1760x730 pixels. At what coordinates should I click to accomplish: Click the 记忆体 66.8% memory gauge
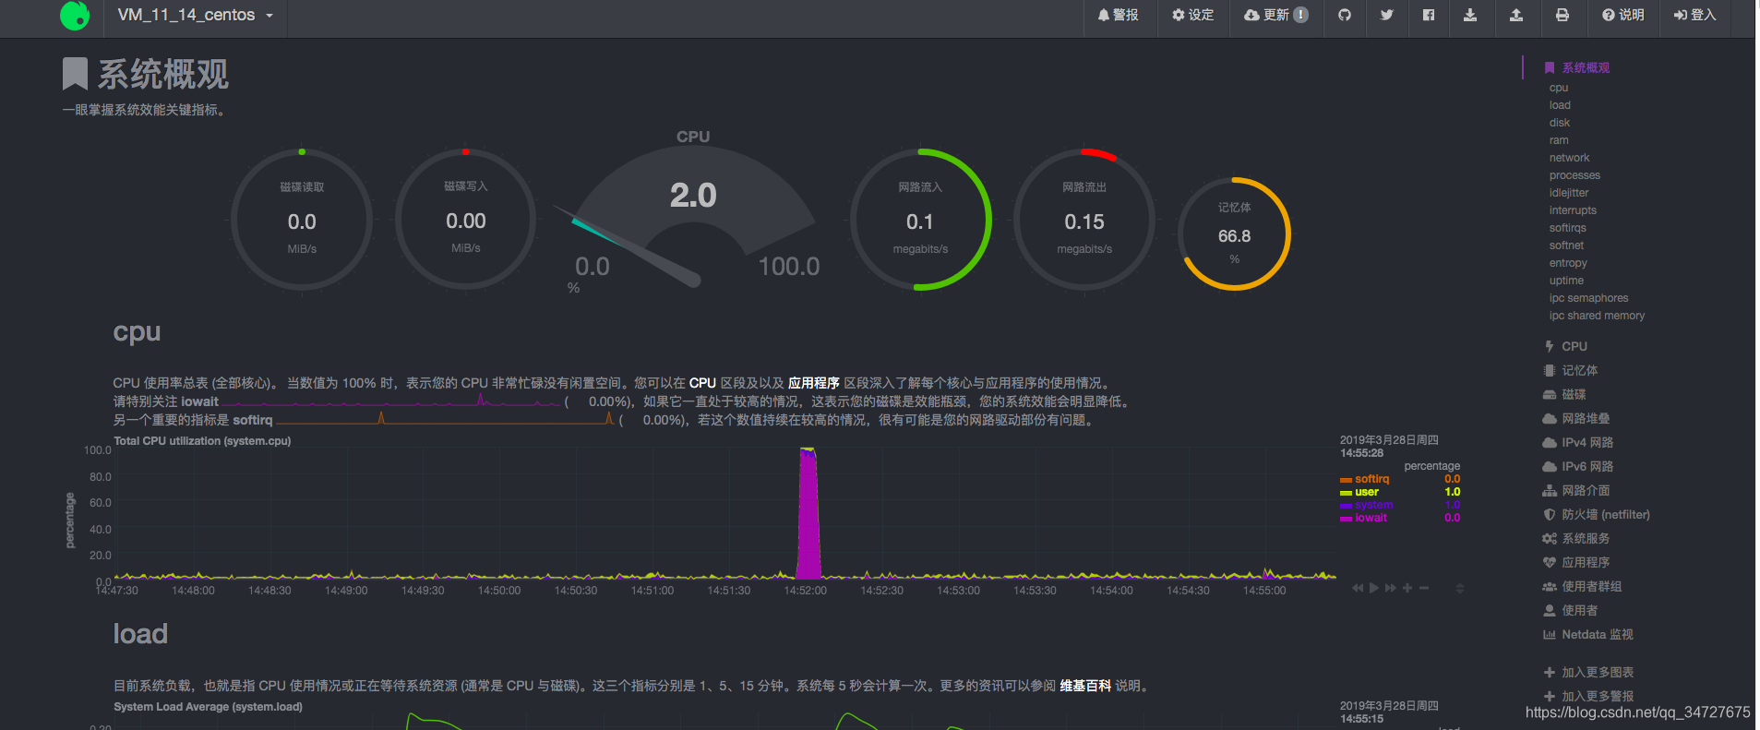click(1234, 233)
